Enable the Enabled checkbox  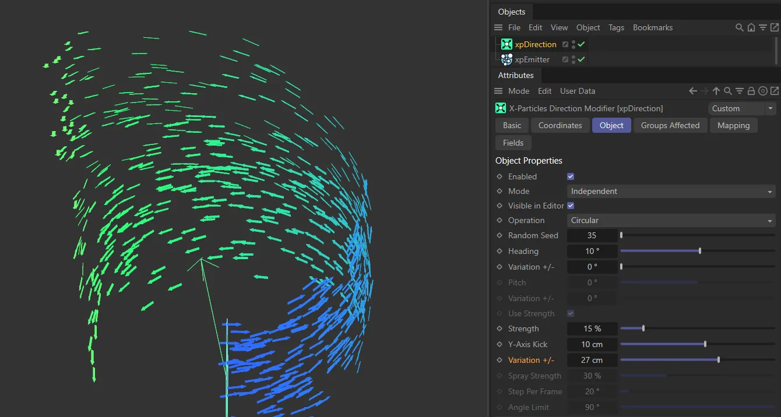point(570,176)
